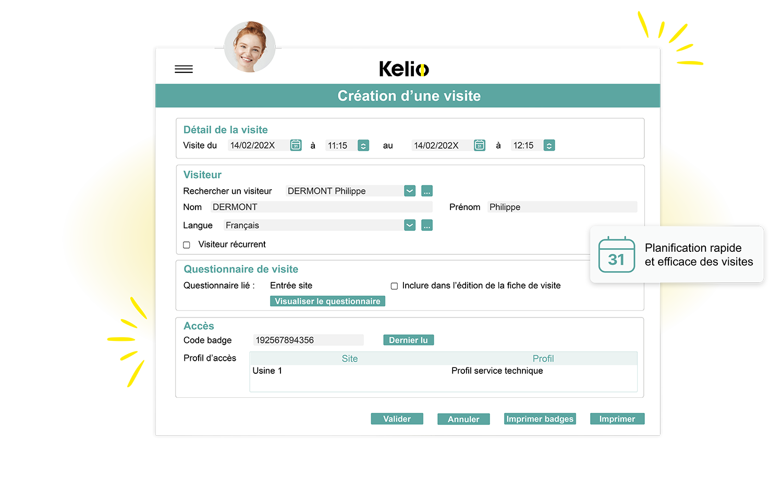Toggle the Visiteur récurrent checkbox
The height and width of the screenshot is (490, 782).
pyautogui.click(x=187, y=244)
